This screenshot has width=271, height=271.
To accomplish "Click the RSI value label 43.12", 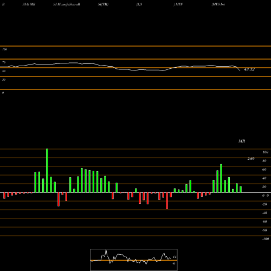I will click(249, 69).
